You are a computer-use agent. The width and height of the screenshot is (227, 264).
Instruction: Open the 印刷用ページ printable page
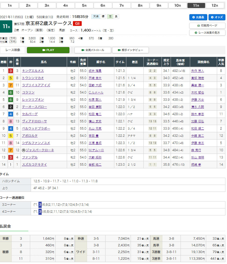(207, 26)
